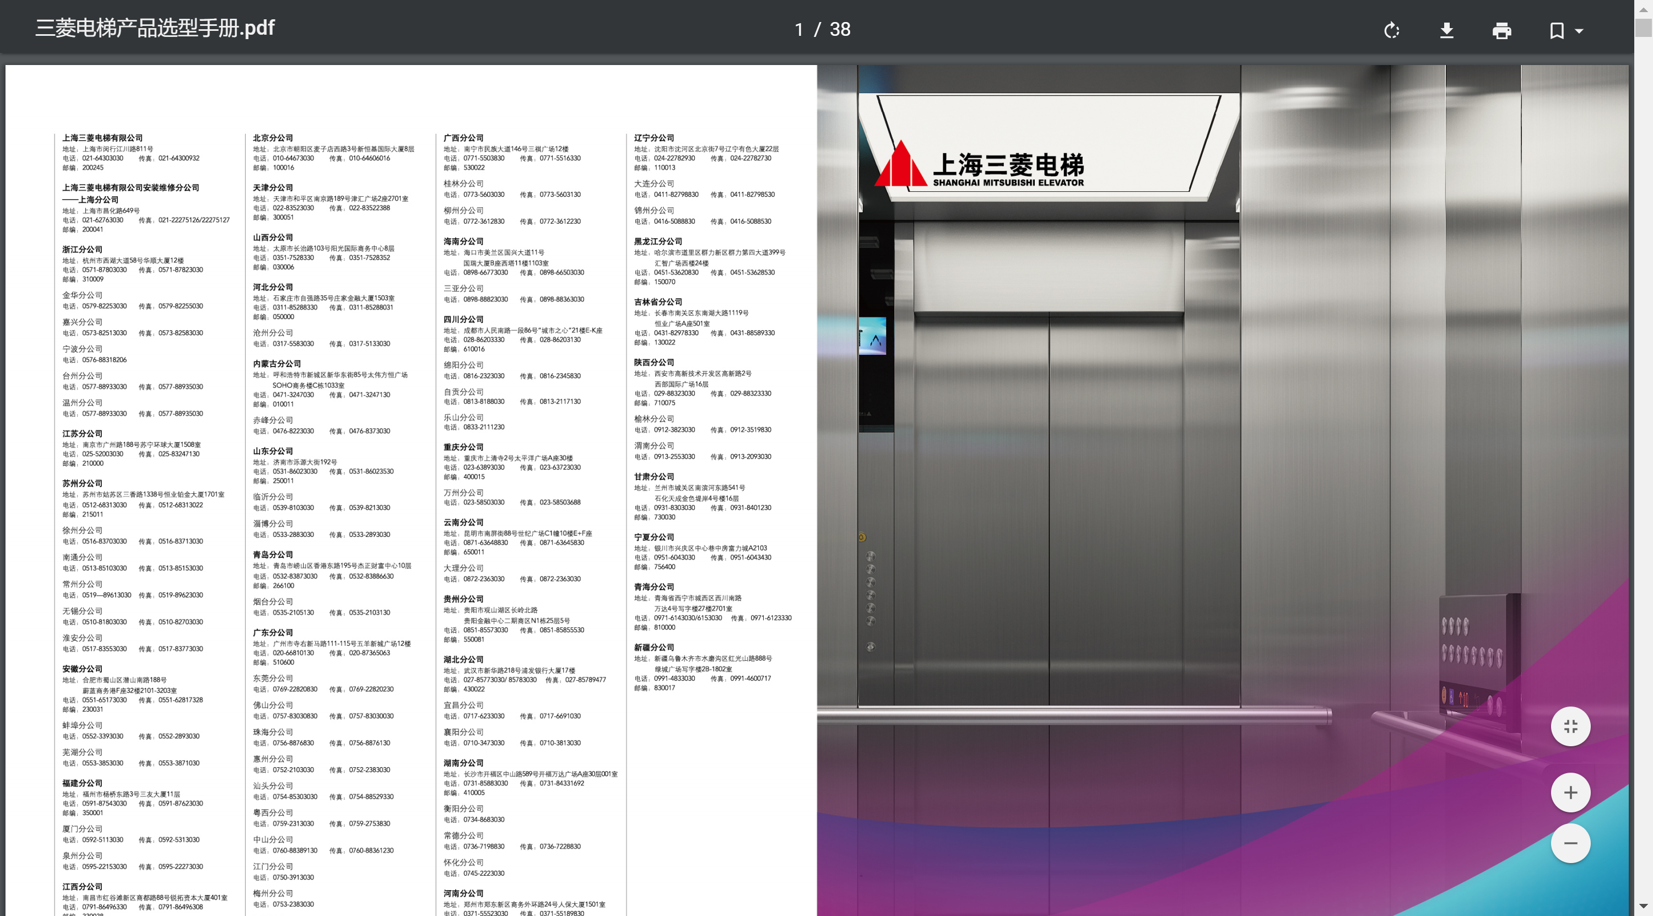Viewport: 1653px width, 916px height.
Task: Click the 新疆分公司 heading
Action: tap(654, 648)
